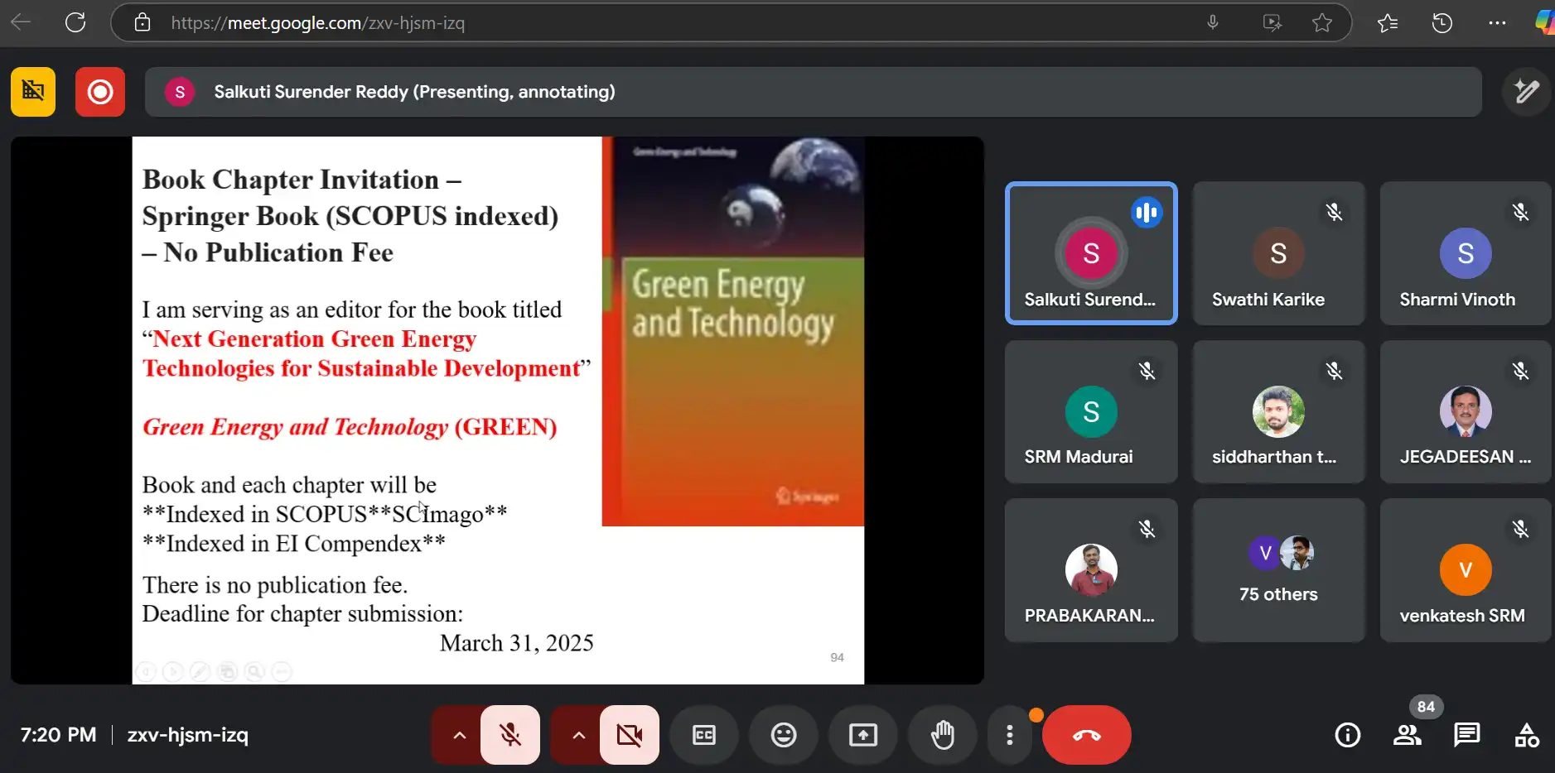Click the red recording indicator button
The image size is (1555, 773).
point(100,92)
